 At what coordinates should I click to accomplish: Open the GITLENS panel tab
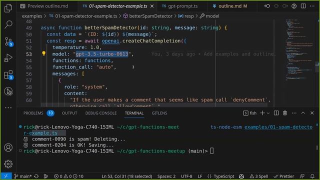click(x=159, y=113)
